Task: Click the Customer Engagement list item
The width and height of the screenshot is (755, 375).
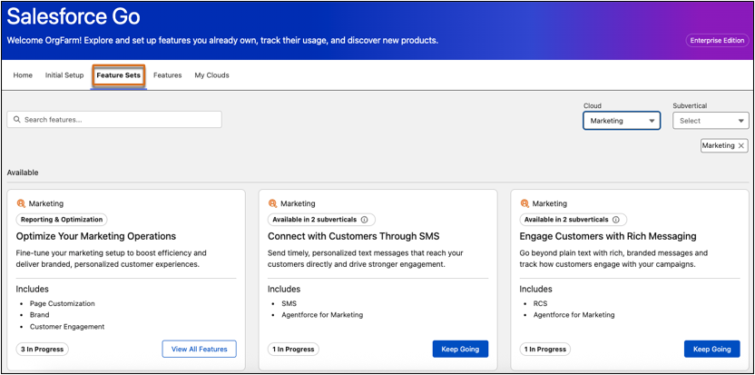Action: click(67, 326)
